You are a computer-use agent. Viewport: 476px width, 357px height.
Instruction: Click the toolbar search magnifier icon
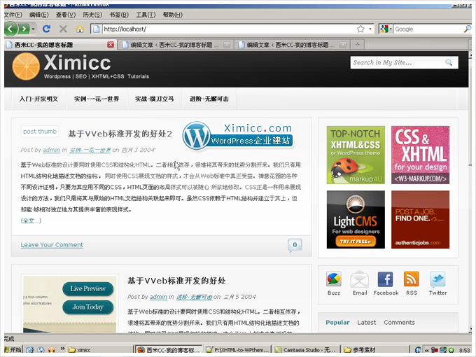(467, 29)
